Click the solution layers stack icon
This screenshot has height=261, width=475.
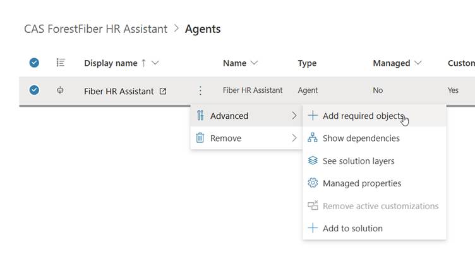click(312, 161)
